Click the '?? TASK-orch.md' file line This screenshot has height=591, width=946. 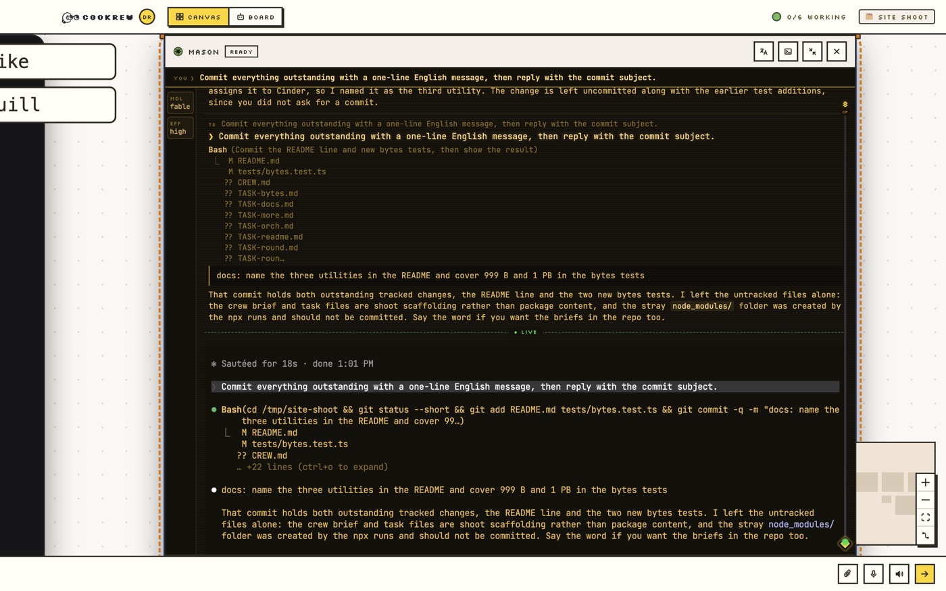(x=259, y=226)
